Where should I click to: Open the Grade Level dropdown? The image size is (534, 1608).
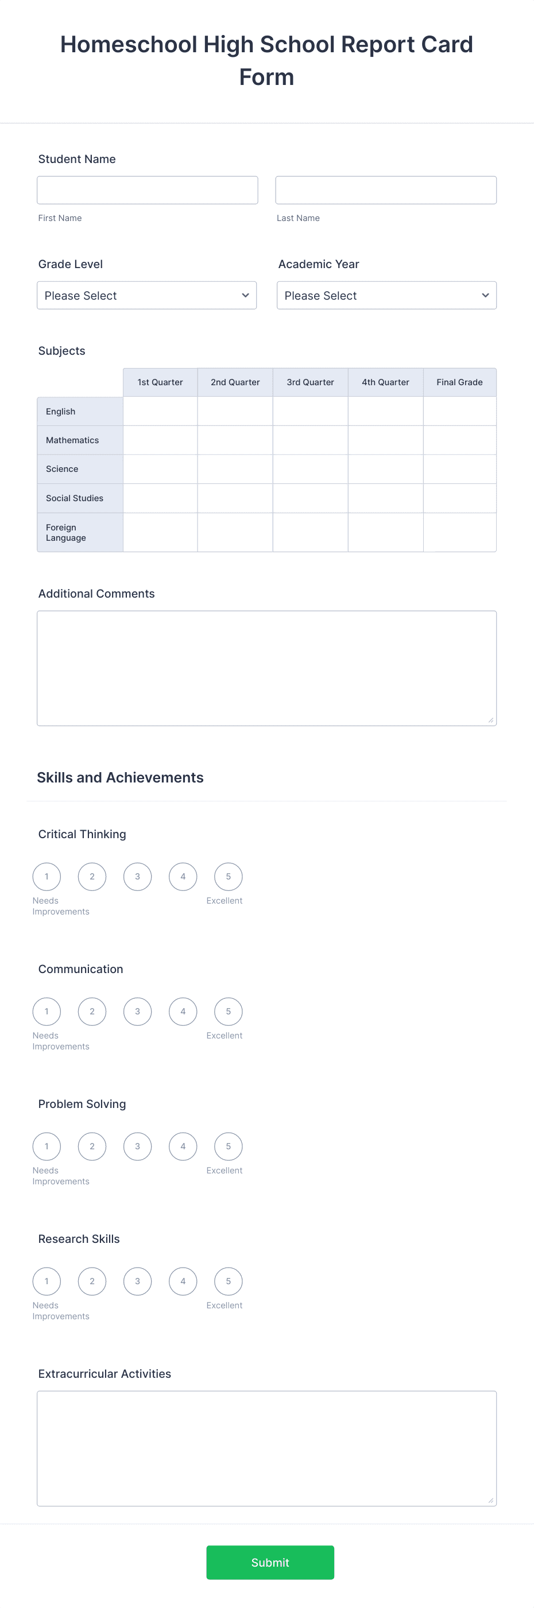[147, 295]
